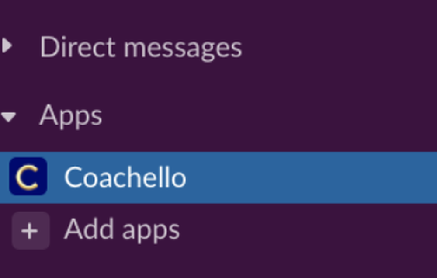
Task: Click the right-pointing caret before Direct messages
Action: tap(7, 46)
